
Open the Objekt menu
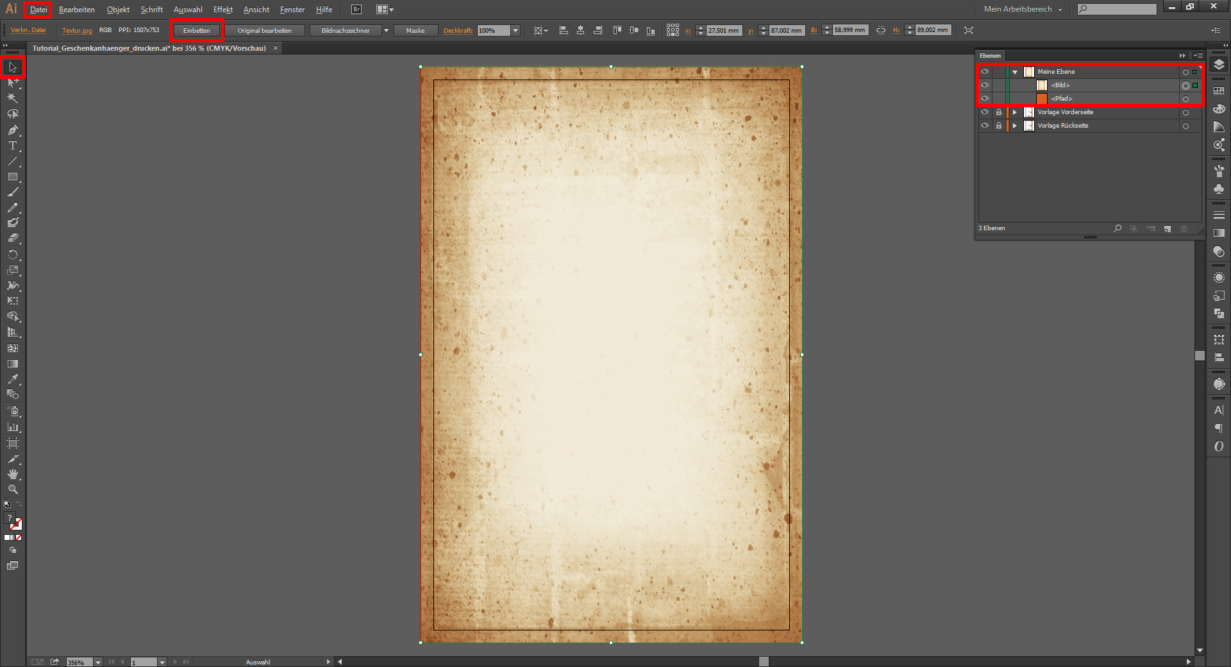[118, 10]
